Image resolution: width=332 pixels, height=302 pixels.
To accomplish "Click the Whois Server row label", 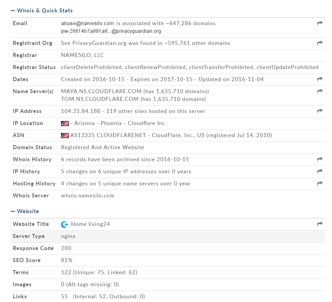I will pos(31,195).
